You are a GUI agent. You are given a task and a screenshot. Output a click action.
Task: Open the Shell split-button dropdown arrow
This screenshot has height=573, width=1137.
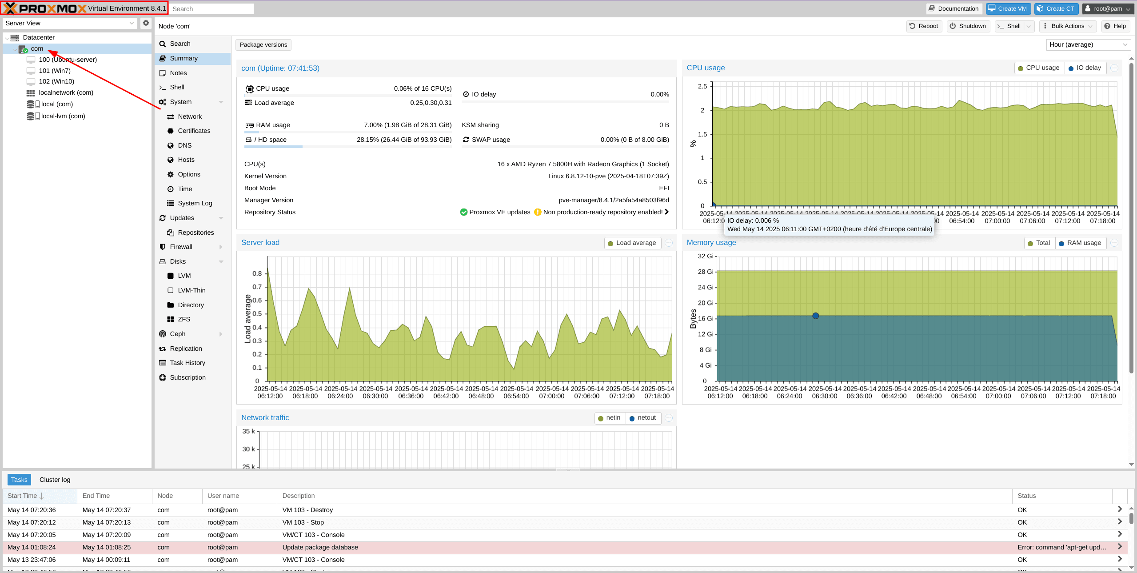click(x=1029, y=26)
